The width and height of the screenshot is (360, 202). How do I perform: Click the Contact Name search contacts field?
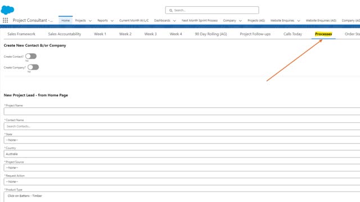pos(182,126)
